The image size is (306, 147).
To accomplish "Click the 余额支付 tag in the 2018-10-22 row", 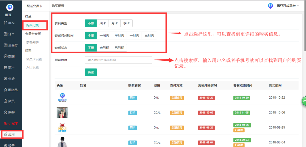I will coord(177,98).
